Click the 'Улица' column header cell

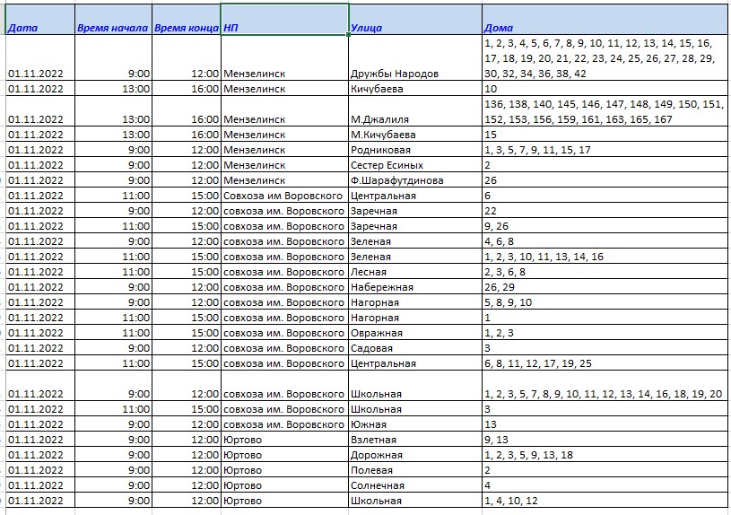(x=413, y=20)
